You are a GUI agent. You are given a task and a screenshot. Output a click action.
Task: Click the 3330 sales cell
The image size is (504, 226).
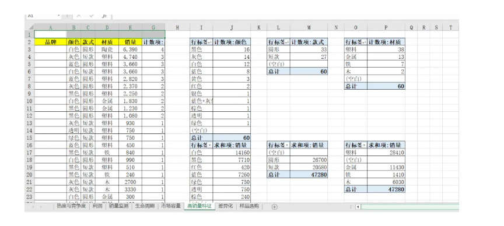tap(130, 189)
